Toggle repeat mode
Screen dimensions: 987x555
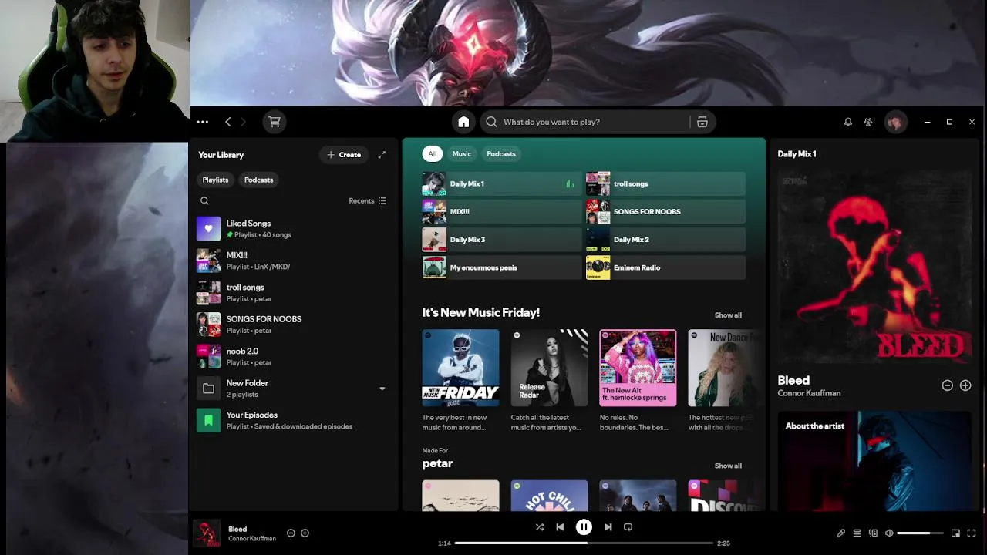pyautogui.click(x=628, y=527)
